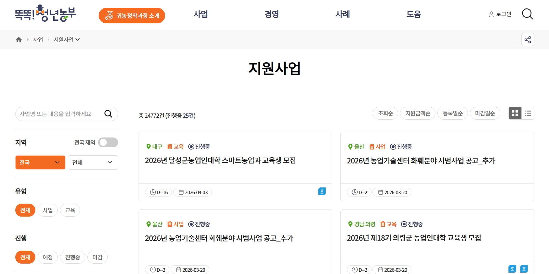Viewport: 549px width, 274px height.
Task: Click the D--16 deadline badge
Action: click(159, 192)
